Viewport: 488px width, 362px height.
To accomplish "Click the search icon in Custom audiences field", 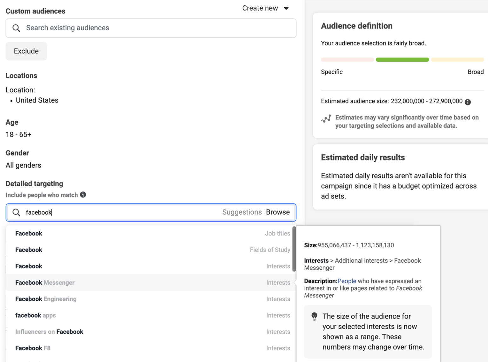I will point(16,28).
